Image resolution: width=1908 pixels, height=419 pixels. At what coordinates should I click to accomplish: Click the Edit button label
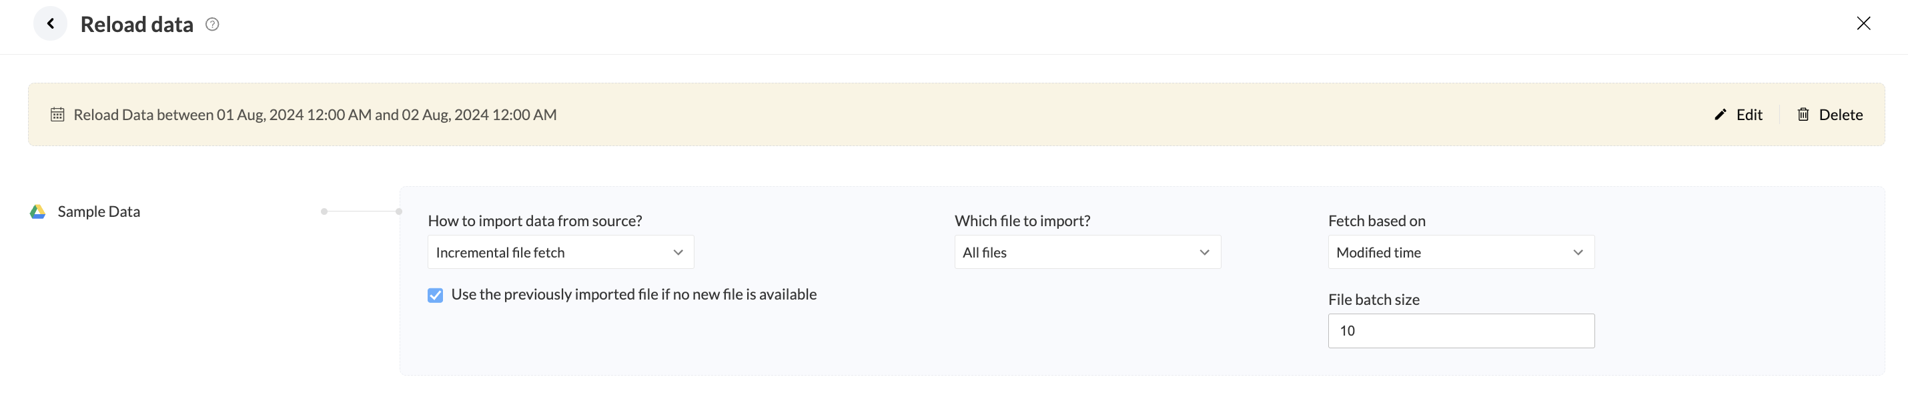click(x=1749, y=115)
